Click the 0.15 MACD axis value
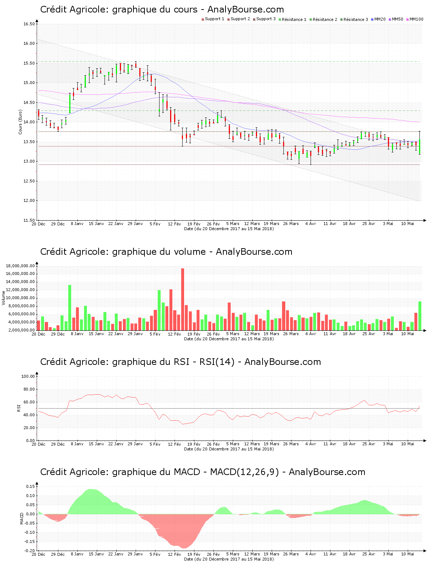 [x=30, y=486]
